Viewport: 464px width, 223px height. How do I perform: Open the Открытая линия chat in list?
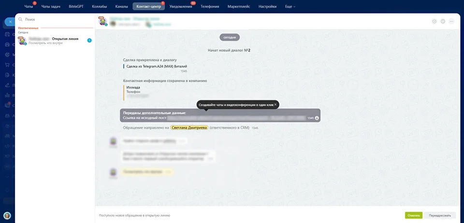(55, 41)
